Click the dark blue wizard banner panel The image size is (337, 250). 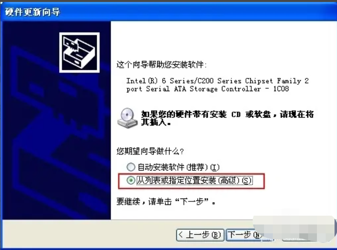57,120
